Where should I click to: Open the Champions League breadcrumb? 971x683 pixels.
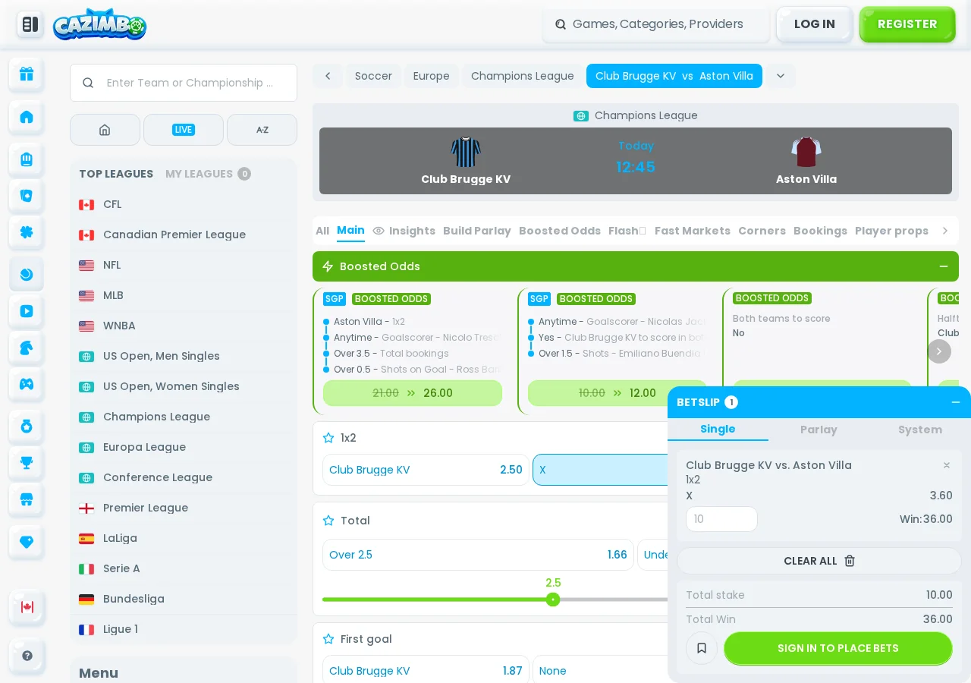523,76
